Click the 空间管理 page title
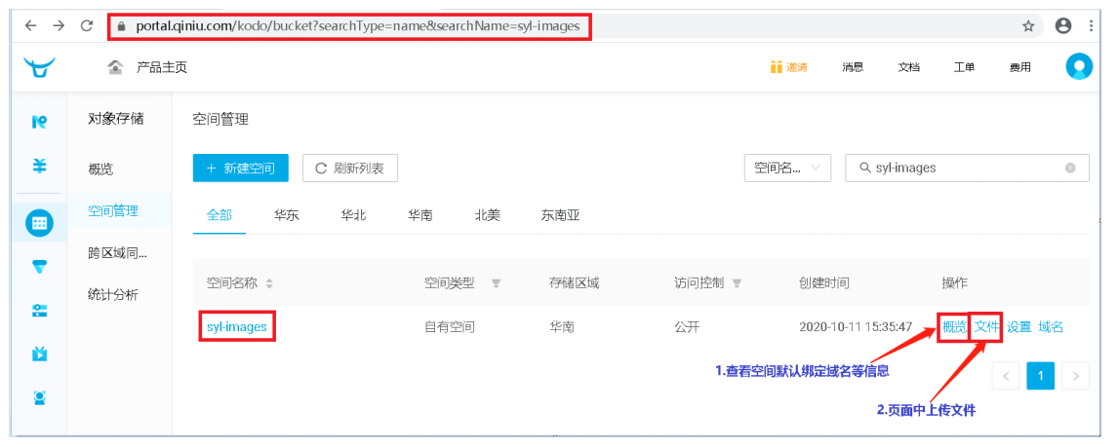 pos(220,120)
